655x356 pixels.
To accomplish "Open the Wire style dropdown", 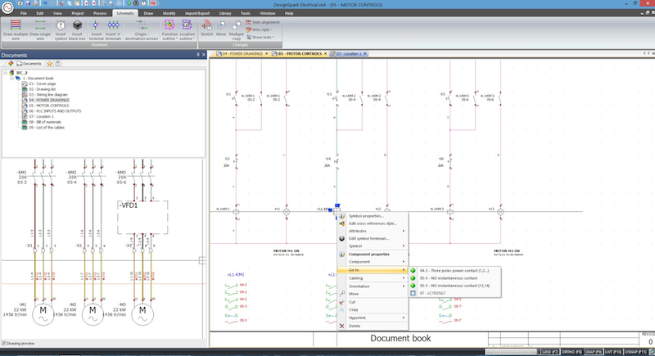I will (x=260, y=29).
